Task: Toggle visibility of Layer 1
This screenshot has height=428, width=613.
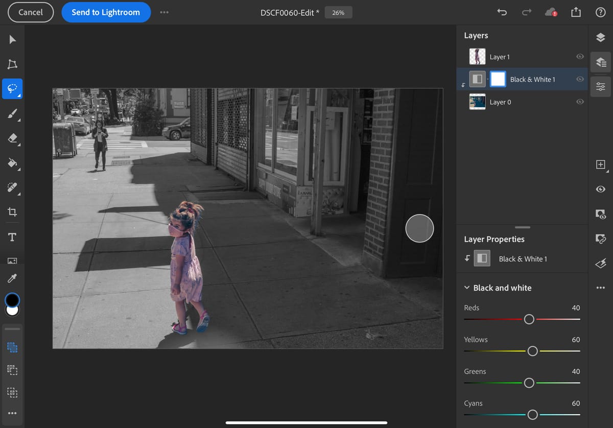Action: point(580,57)
